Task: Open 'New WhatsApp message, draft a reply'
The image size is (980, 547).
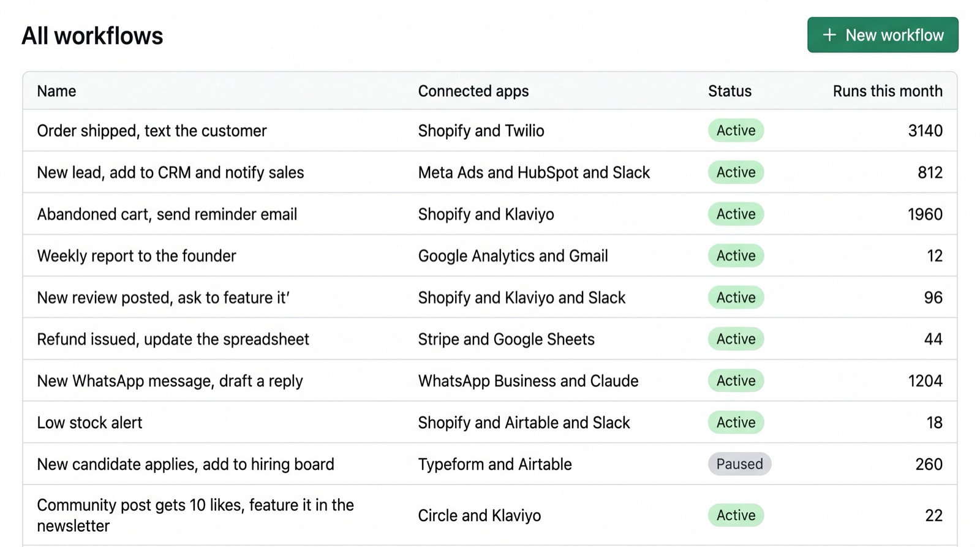Action: 170,380
